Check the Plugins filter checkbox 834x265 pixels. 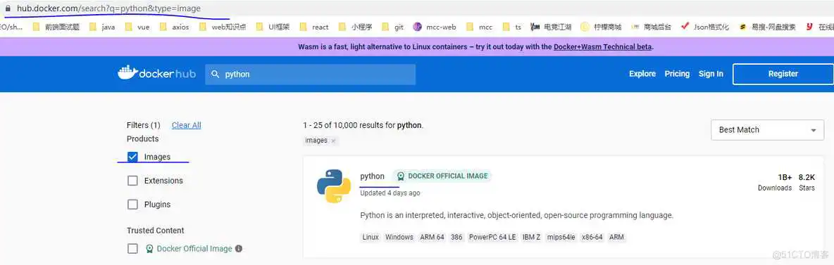132,205
